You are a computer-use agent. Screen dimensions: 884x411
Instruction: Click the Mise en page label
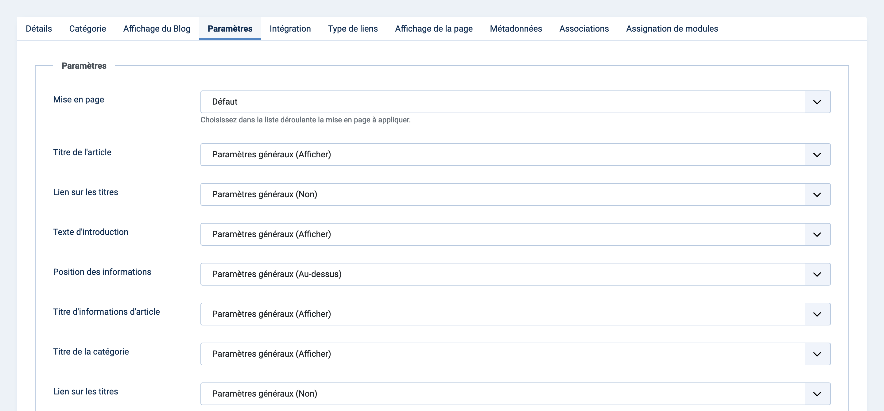point(79,100)
